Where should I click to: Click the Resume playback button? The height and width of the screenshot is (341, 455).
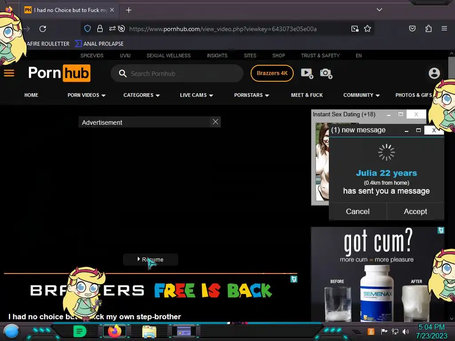[150, 259]
